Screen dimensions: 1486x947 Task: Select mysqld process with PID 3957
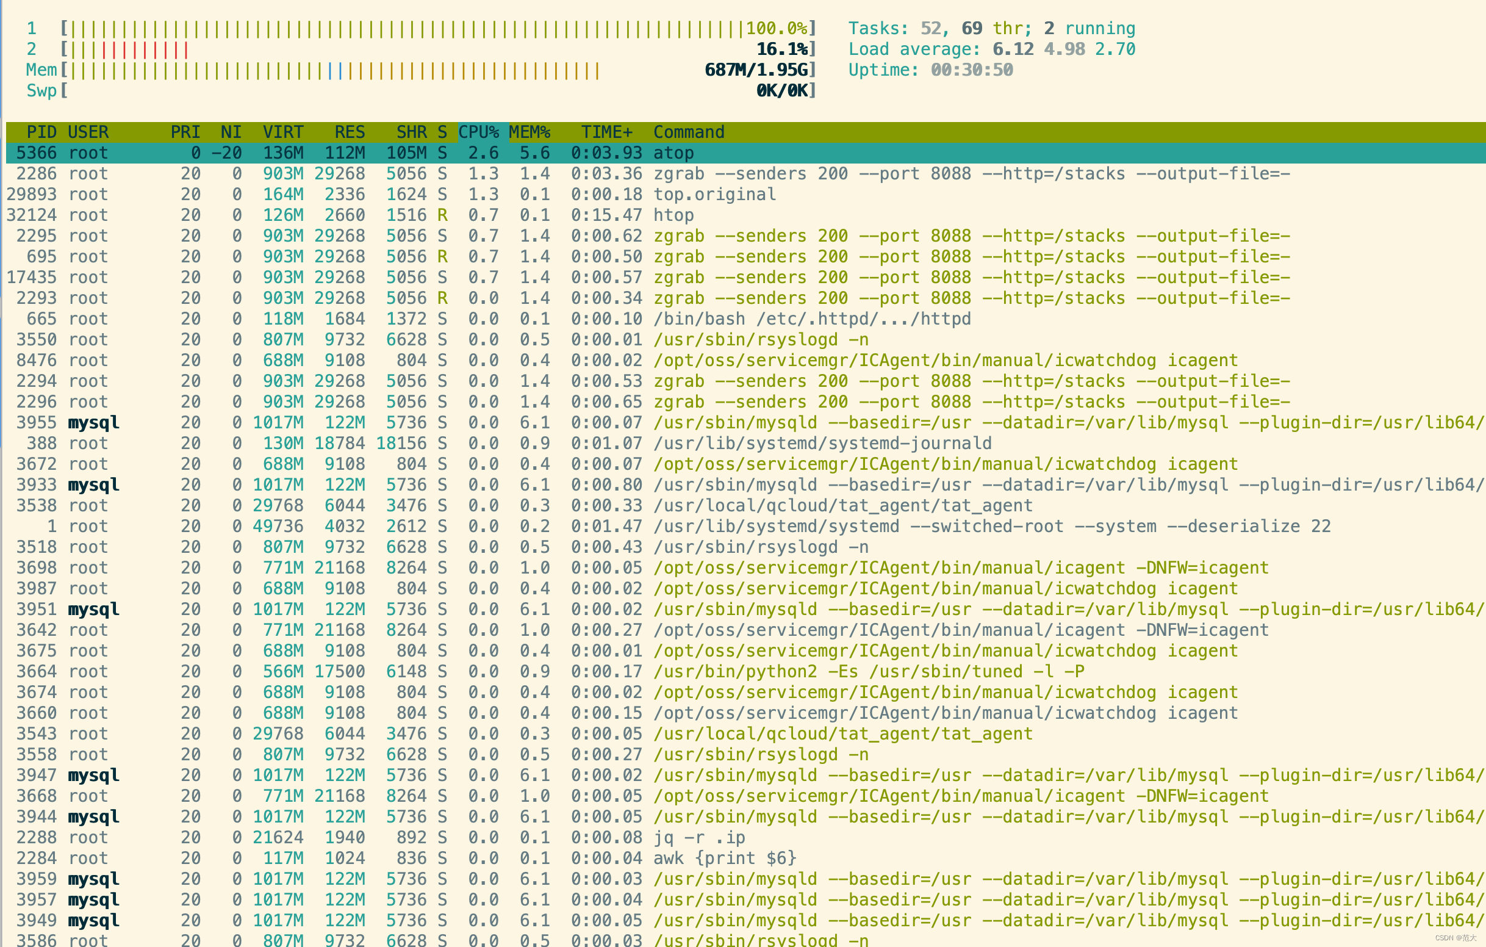point(745,900)
